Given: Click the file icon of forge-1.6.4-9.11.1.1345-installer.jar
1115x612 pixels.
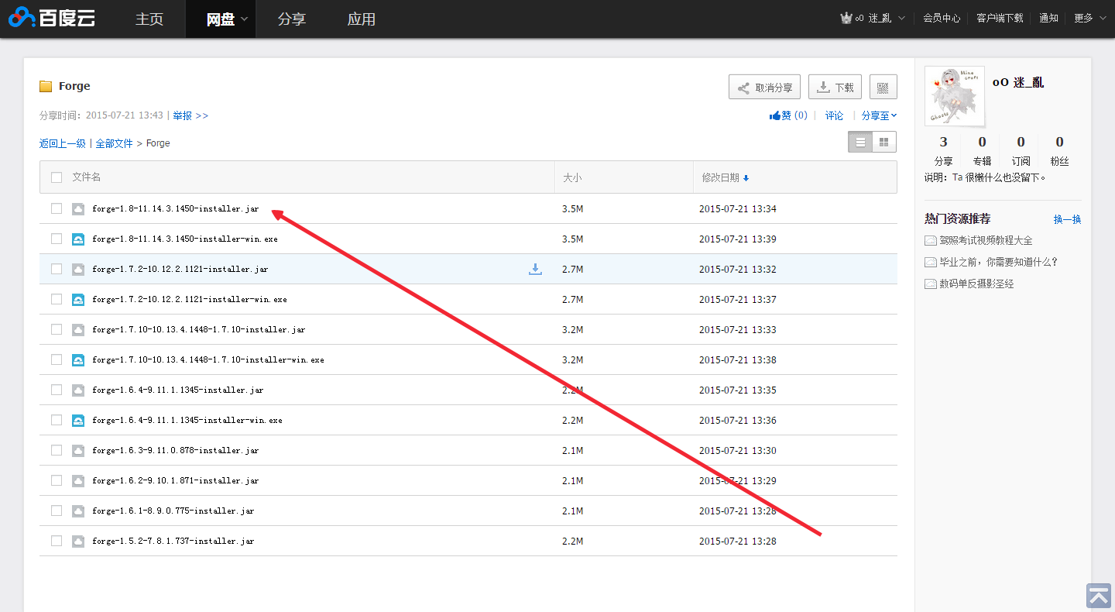Looking at the screenshot, I should [x=78, y=390].
